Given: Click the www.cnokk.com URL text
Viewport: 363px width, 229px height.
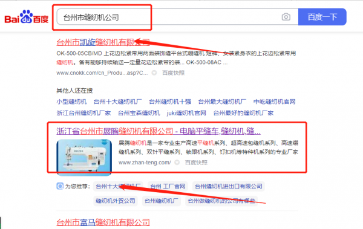Looking at the screenshot, I should (x=102, y=73).
